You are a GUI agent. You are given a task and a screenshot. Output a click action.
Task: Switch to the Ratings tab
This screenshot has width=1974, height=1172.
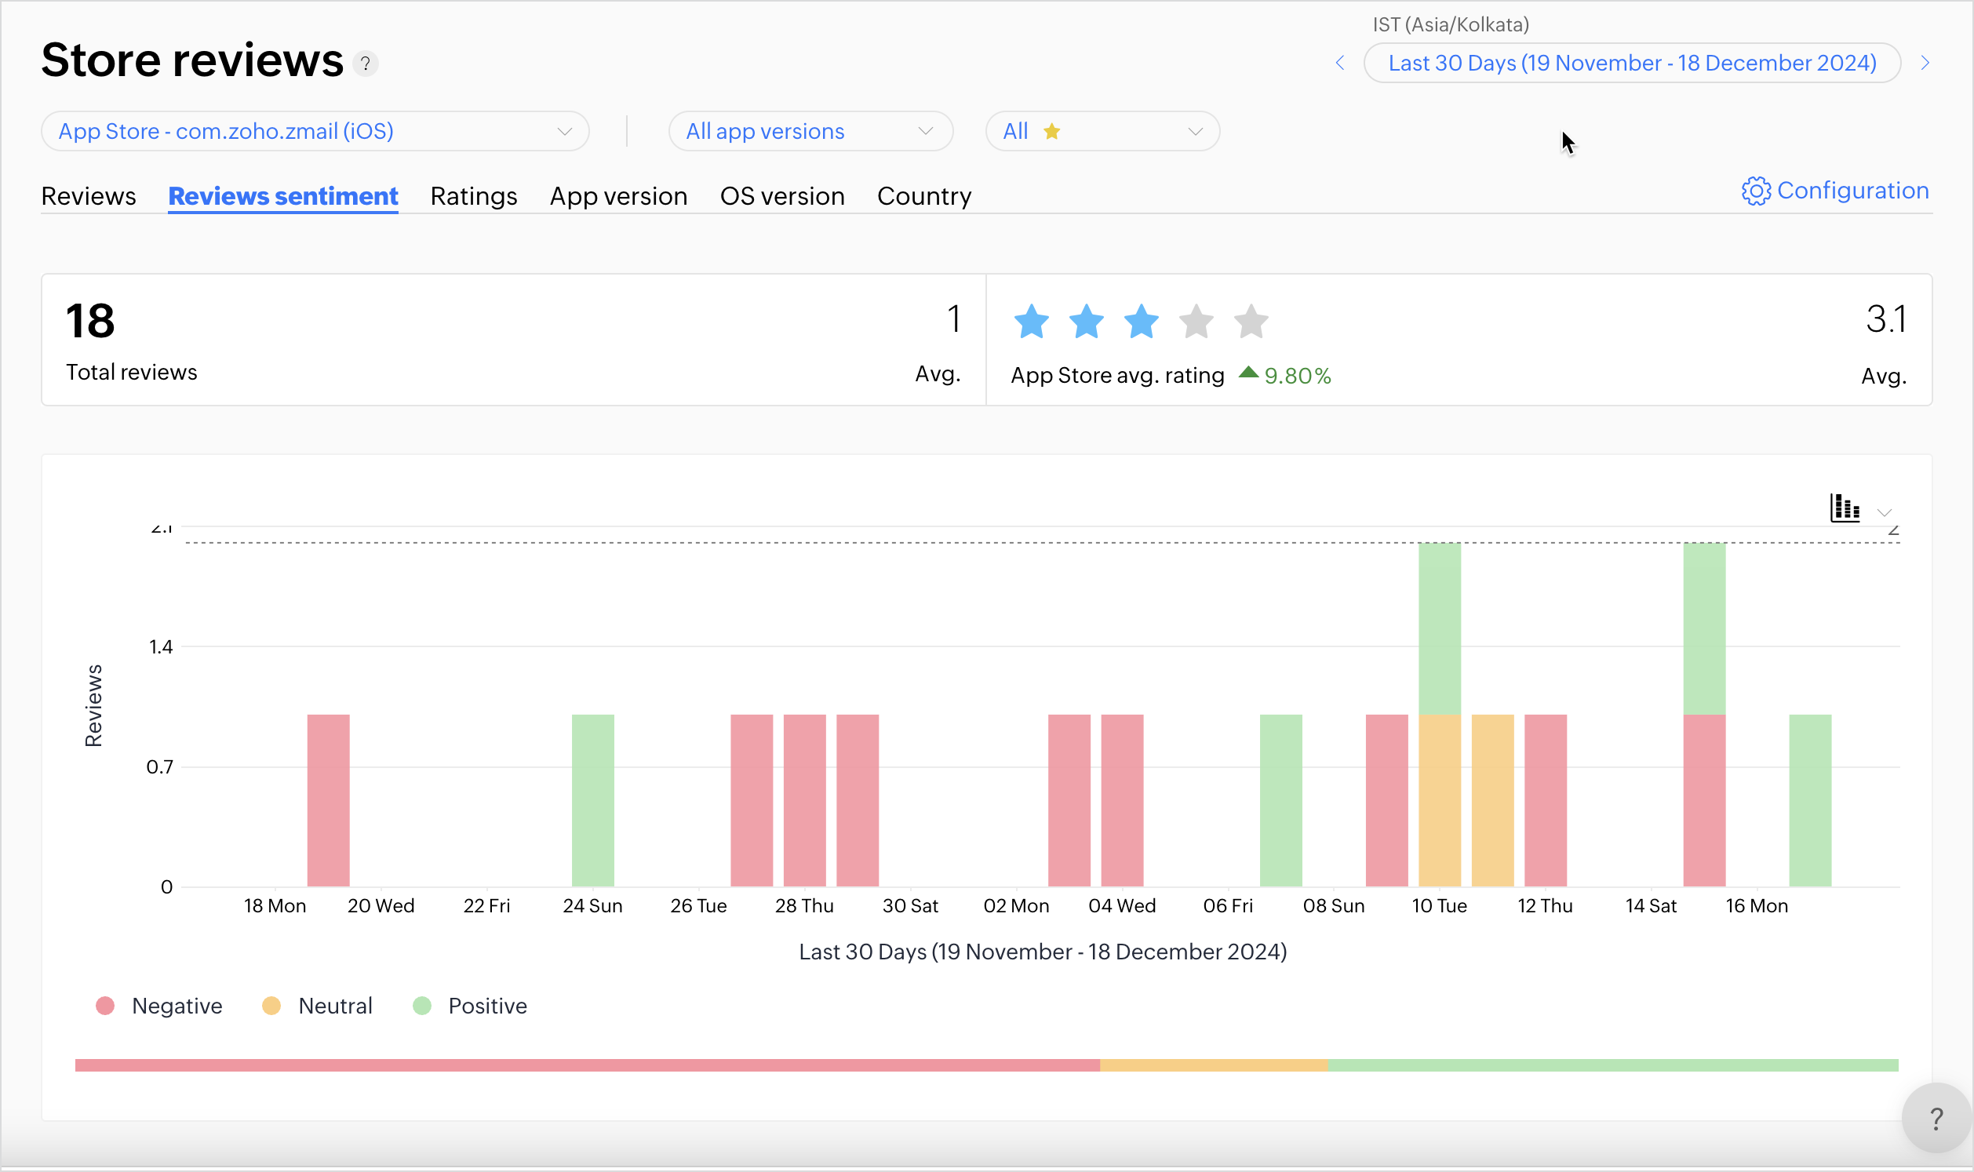pyautogui.click(x=474, y=196)
